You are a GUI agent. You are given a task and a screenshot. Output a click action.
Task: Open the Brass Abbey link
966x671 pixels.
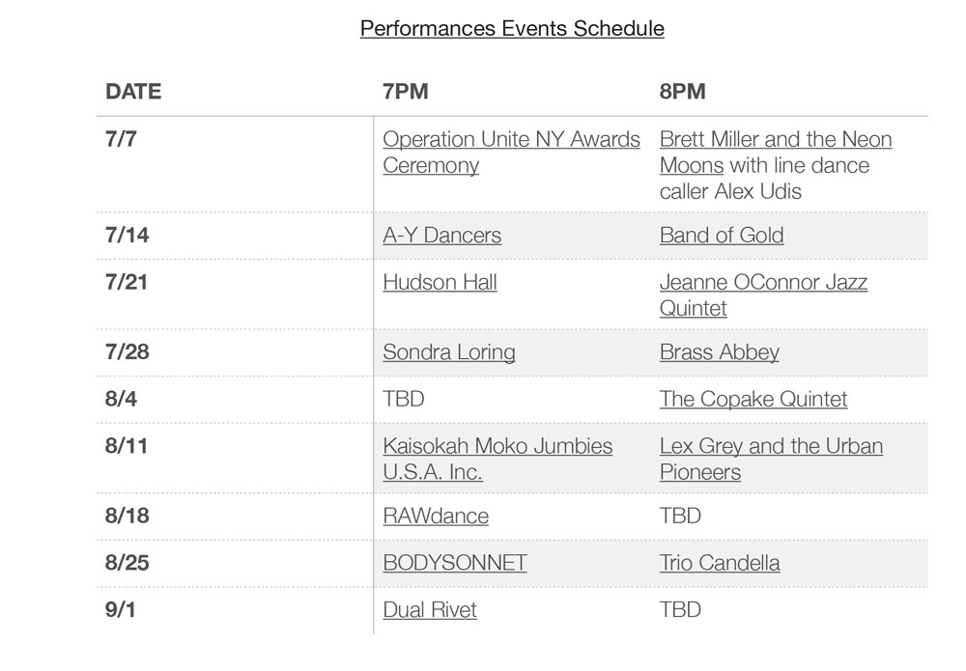[720, 352]
